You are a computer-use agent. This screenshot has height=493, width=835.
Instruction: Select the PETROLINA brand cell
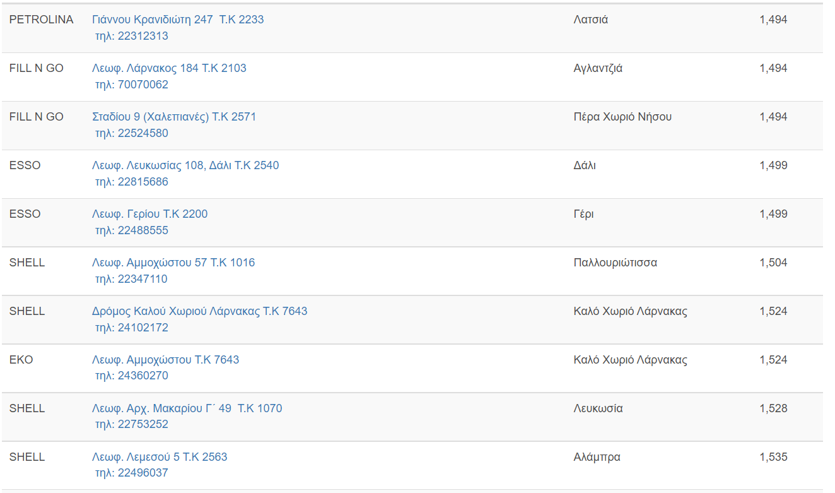click(42, 20)
